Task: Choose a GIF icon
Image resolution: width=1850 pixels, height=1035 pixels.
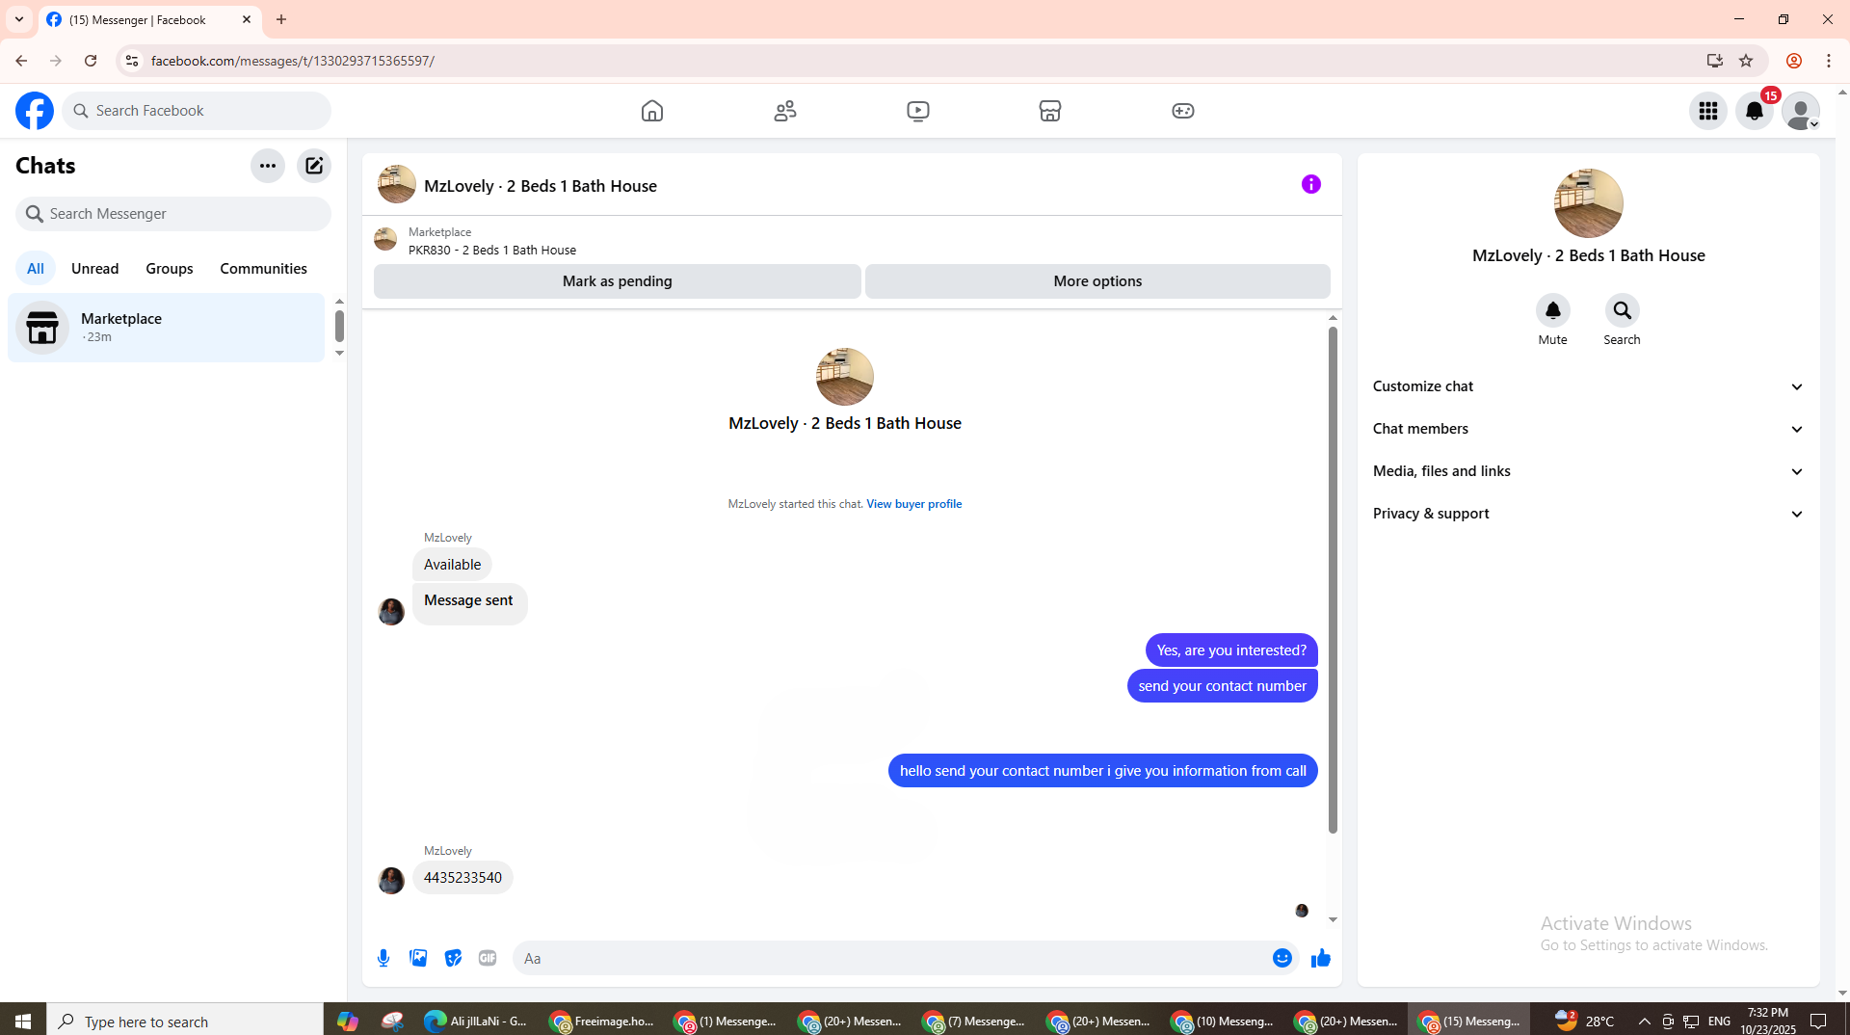Action: tap(488, 958)
